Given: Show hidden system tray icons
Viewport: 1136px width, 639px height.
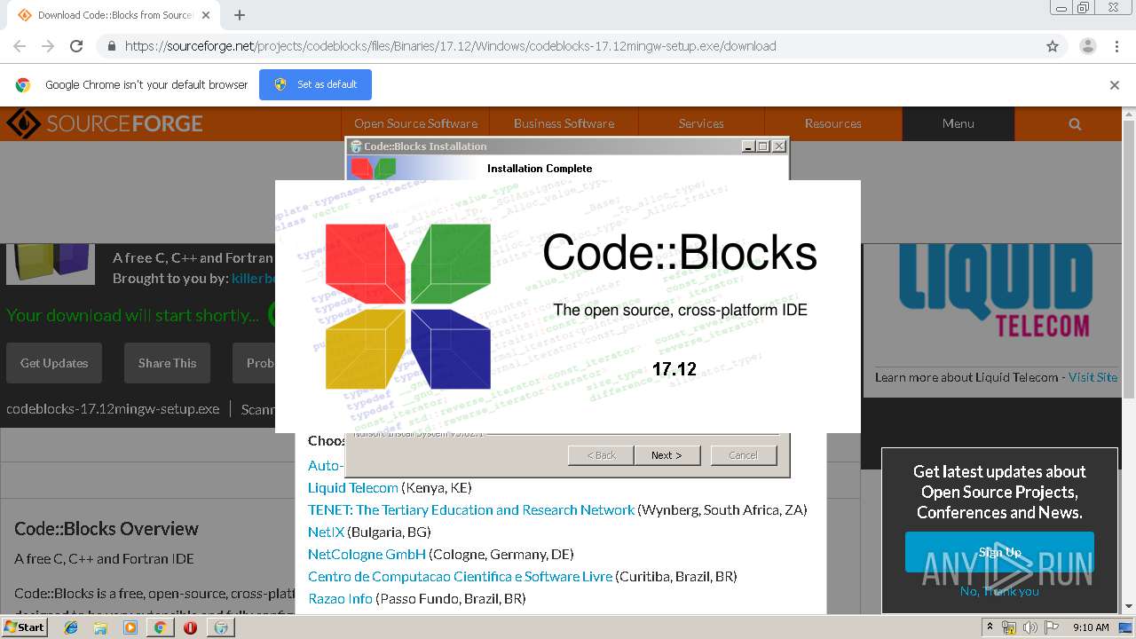Looking at the screenshot, I should [x=990, y=627].
